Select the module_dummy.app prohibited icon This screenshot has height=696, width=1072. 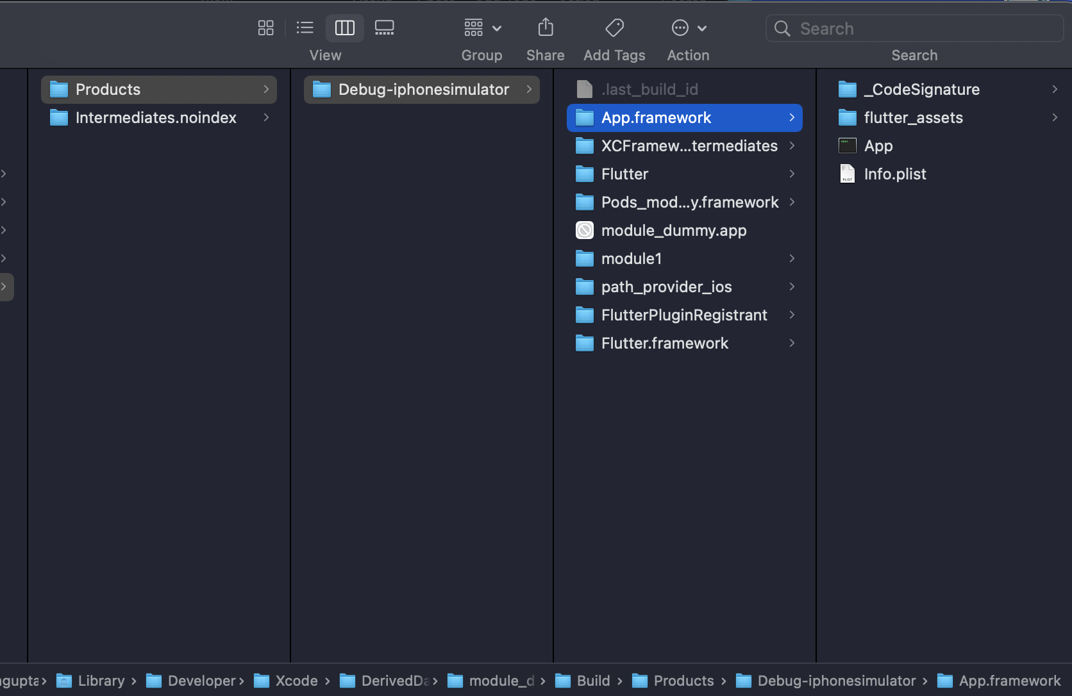pos(584,230)
